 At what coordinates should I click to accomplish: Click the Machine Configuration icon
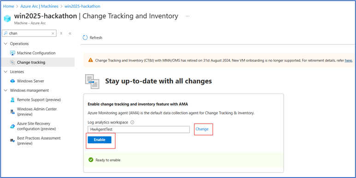[x=12, y=53]
